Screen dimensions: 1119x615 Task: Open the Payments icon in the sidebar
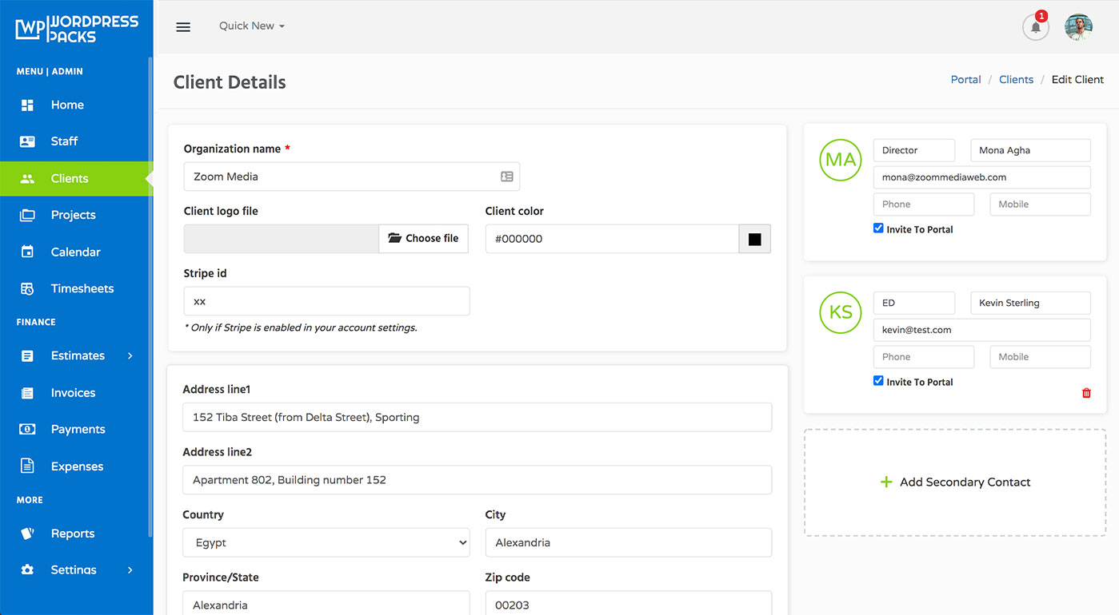29,429
